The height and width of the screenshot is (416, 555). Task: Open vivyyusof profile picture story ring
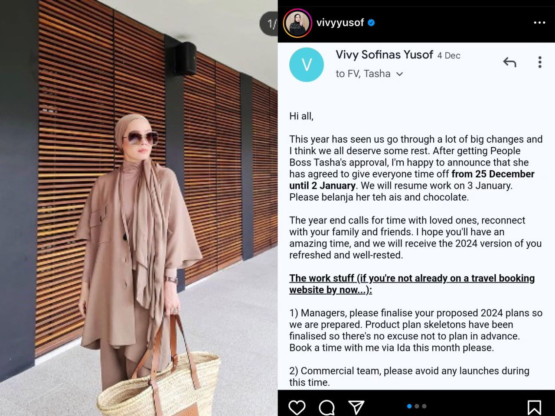click(x=297, y=23)
